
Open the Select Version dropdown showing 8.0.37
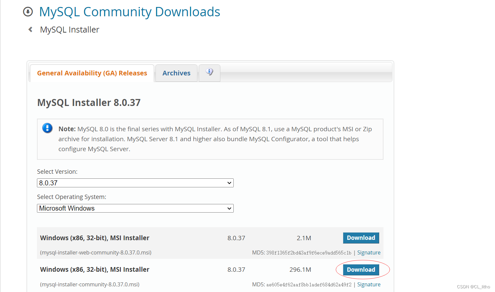pos(135,183)
